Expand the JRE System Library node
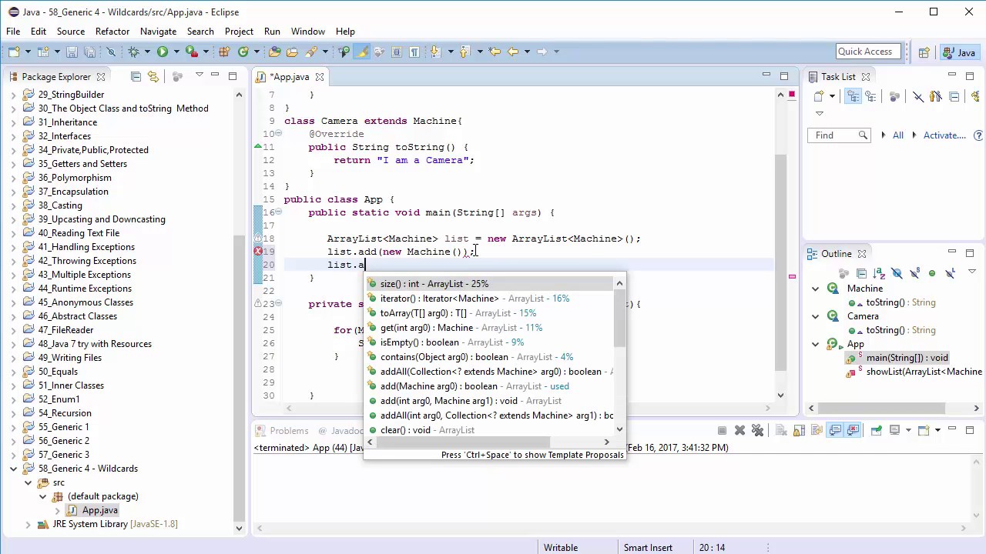The image size is (986, 554). [x=29, y=524]
